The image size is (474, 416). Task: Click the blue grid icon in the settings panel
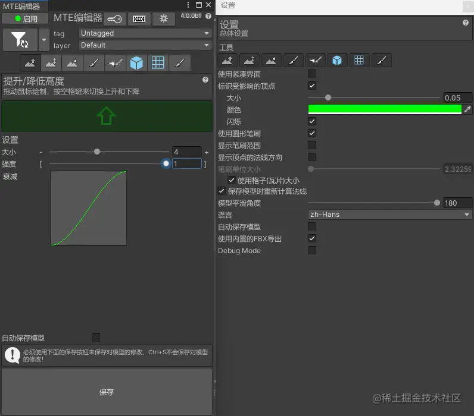(x=359, y=61)
